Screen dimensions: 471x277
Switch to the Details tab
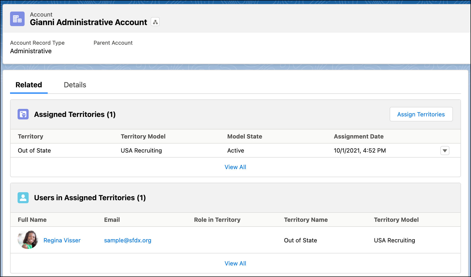pos(75,85)
